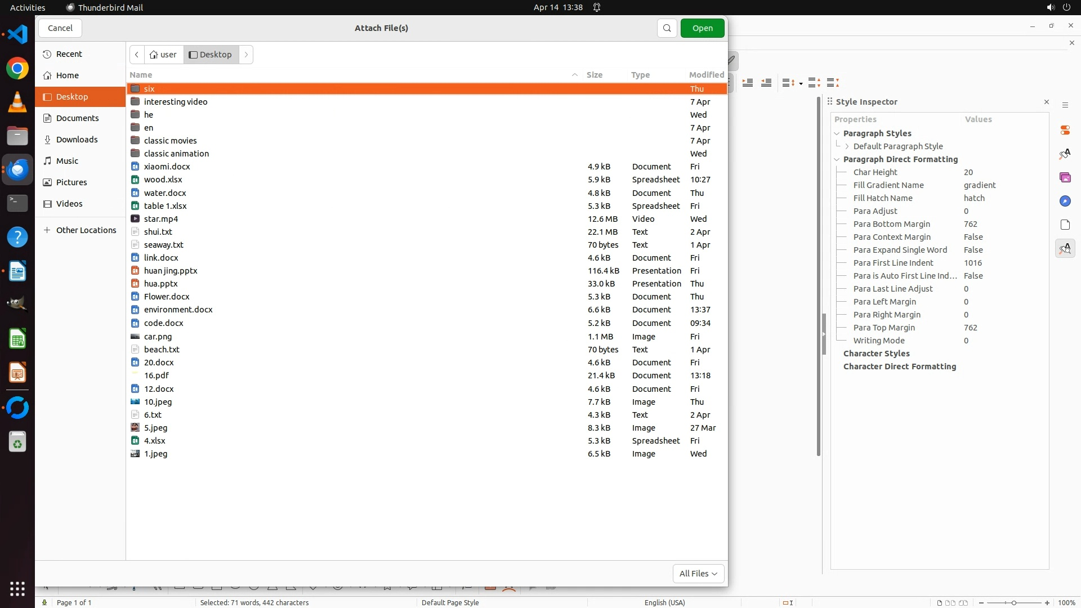The width and height of the screenshot is (1081, 608).
Task: Click the zoom slider in status bar
Action: point(1013,602)
